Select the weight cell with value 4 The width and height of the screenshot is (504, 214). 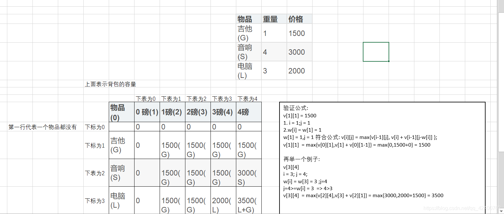click(274, 52)
